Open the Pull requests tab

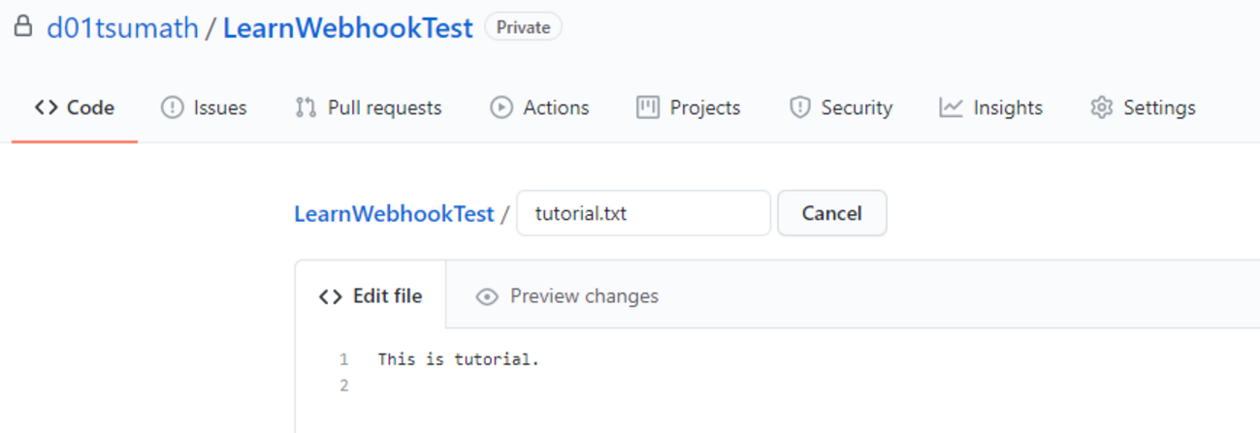369,108
